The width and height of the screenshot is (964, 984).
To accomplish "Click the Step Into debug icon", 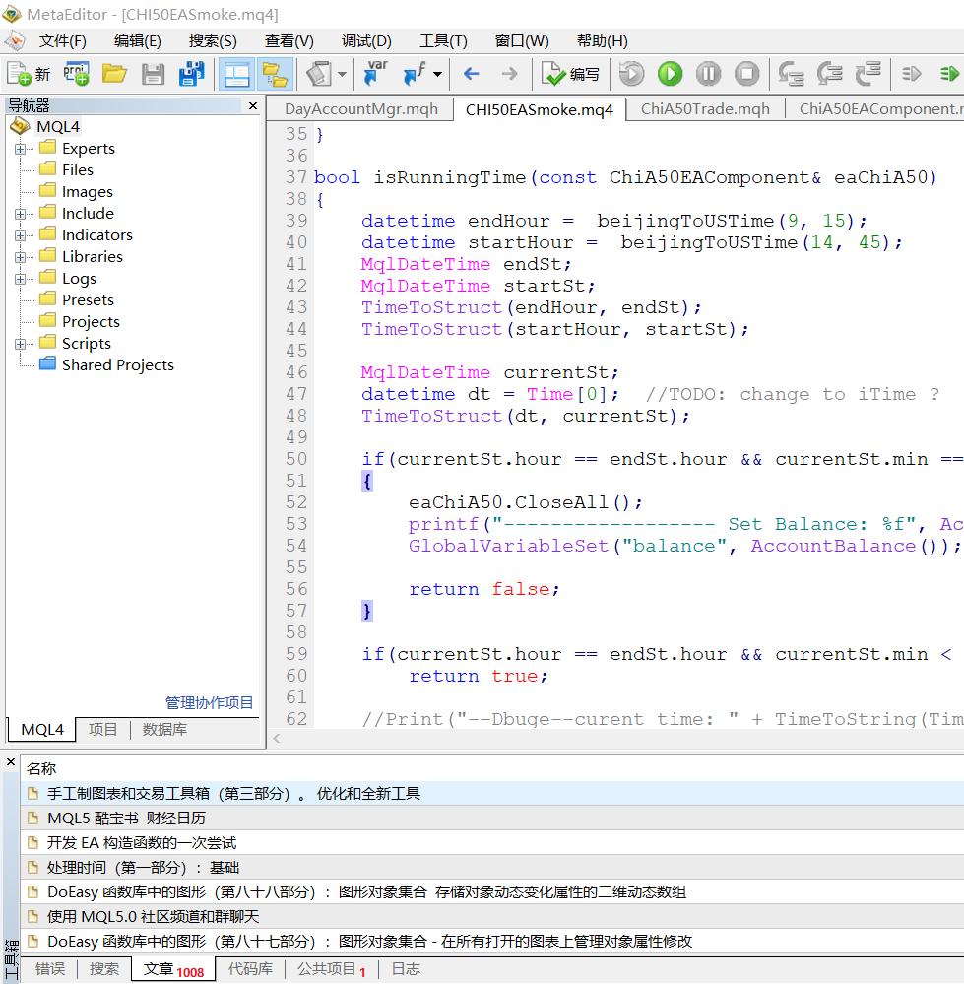I will click(792, 74).
